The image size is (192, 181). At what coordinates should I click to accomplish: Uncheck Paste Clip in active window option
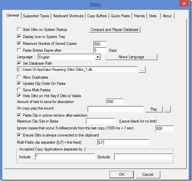[19, 115]
